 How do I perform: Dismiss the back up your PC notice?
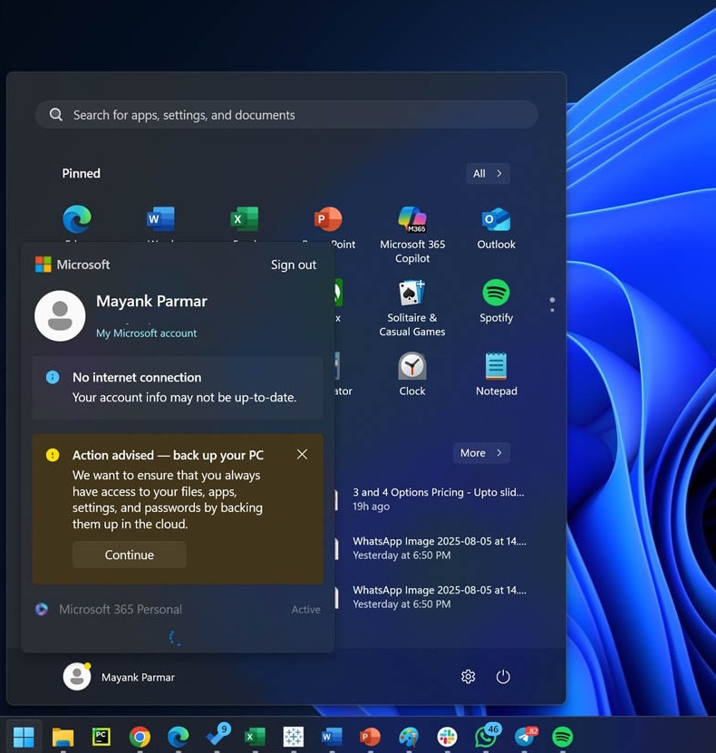pos(302,454)
